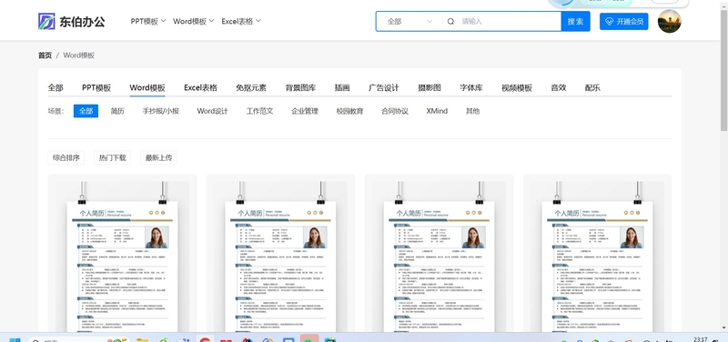Filter scene by XMind
The image size is (728, 342).
[x=437, y=111]
